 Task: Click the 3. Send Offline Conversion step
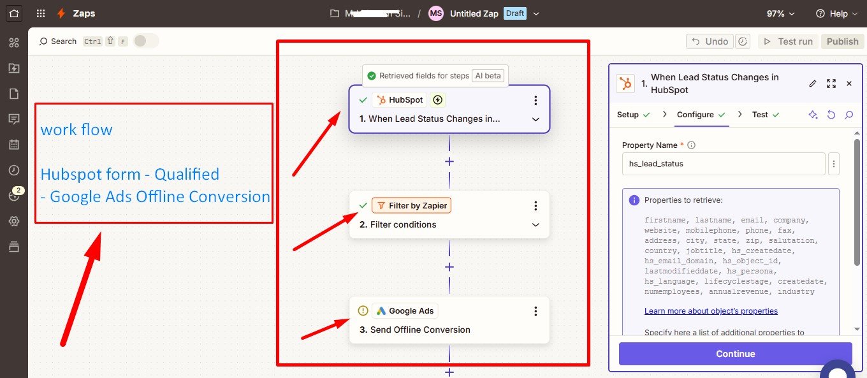[449, 320]
